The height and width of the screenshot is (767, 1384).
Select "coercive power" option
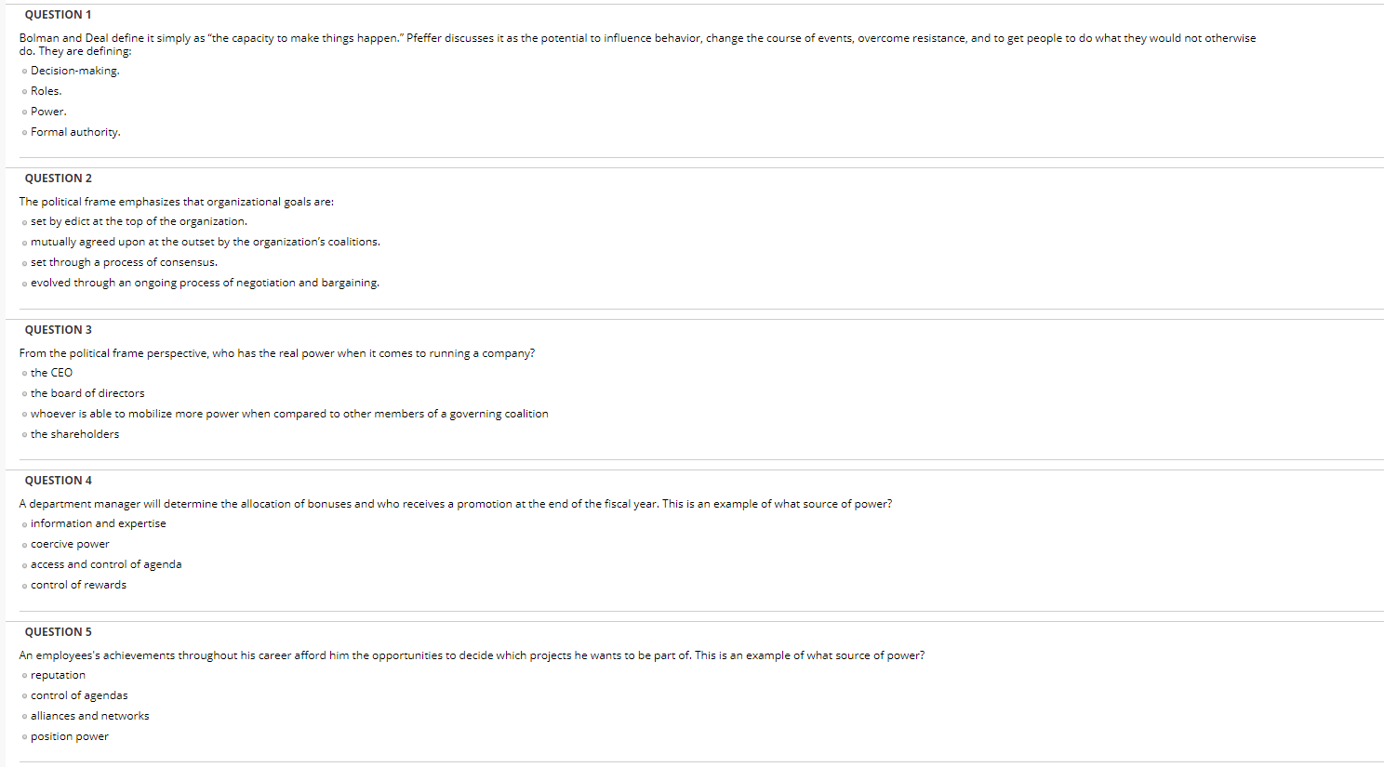pyautogui.click(x=23, y=544)
